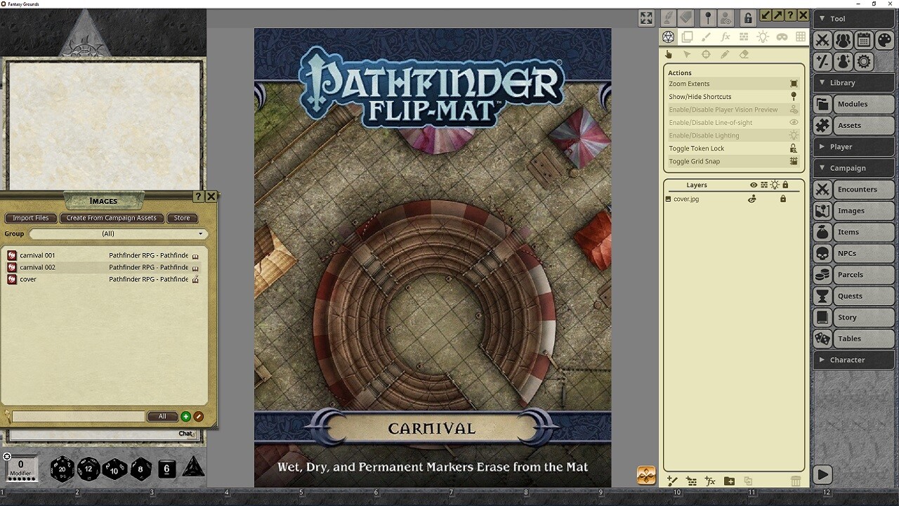Viewport: 899px width, 506px height.
Task: Select the lighting bulb toolbar tab
Action: 763,37
